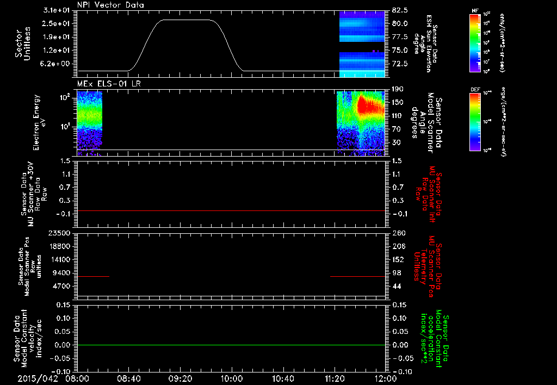Image resolution: width=557 pixels, height=385 pixels.
Task: Click the '18800' scanner position axis value
Action: 60,246
